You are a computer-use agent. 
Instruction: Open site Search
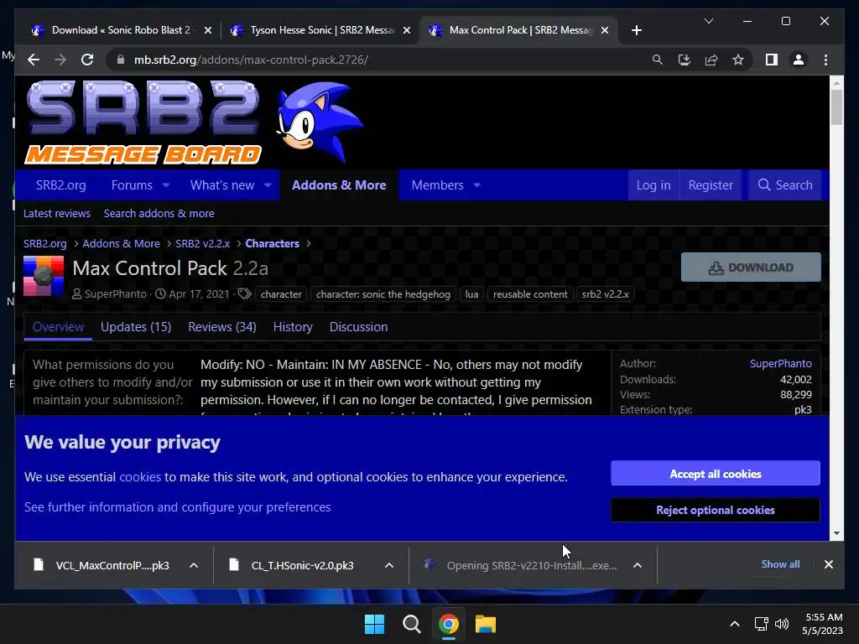(784, 185)
